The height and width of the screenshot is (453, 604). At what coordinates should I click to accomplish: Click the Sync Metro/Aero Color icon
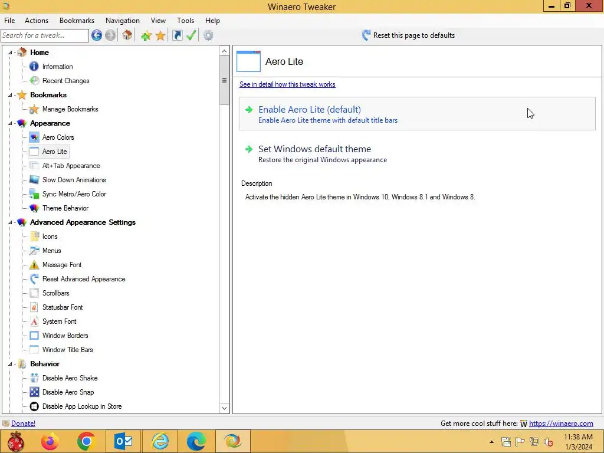click(34, 193)
